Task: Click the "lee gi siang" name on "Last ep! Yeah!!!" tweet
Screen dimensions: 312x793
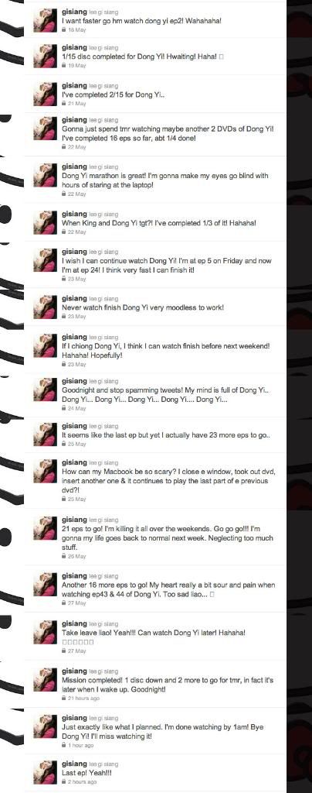Action: (x=103, y=764)
